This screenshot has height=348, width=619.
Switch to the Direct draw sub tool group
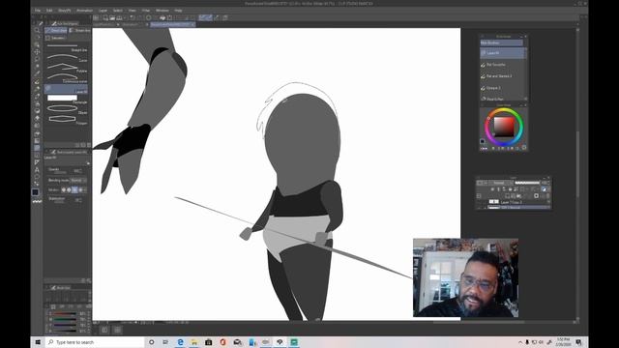point(56,30)
